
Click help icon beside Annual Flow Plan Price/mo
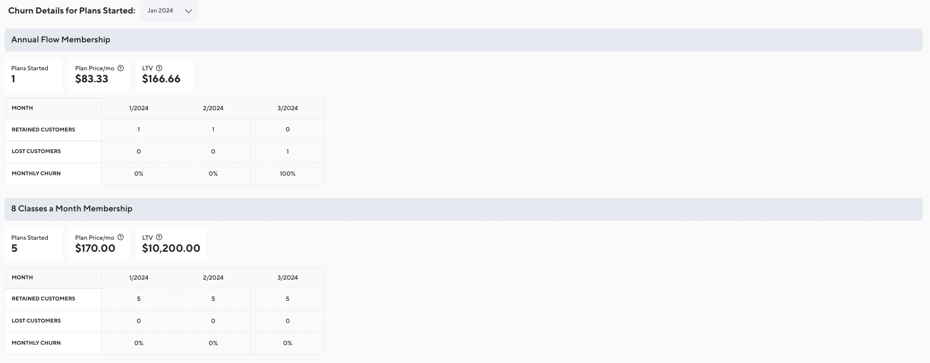click(121, 68)
